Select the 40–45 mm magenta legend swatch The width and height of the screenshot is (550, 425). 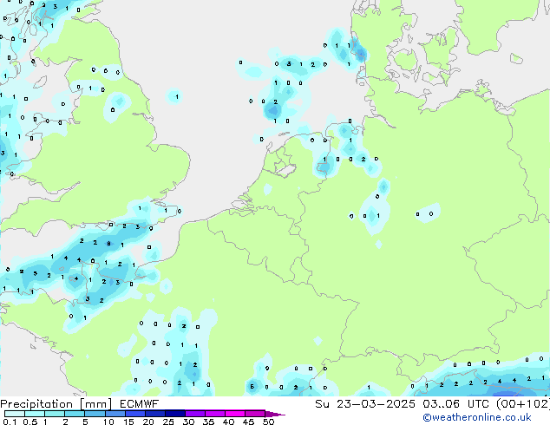click(x=235, y=414)
